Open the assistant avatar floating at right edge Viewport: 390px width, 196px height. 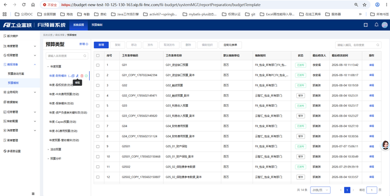click(x=385, y=145)
